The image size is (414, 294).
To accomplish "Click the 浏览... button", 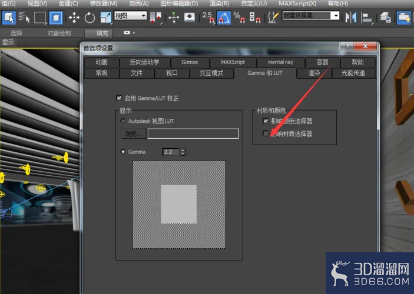I will pos(134,133).
